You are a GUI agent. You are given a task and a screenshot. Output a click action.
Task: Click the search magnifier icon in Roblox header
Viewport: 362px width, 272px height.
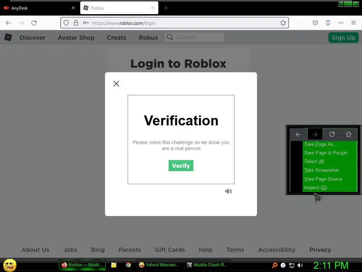[170, 37]
